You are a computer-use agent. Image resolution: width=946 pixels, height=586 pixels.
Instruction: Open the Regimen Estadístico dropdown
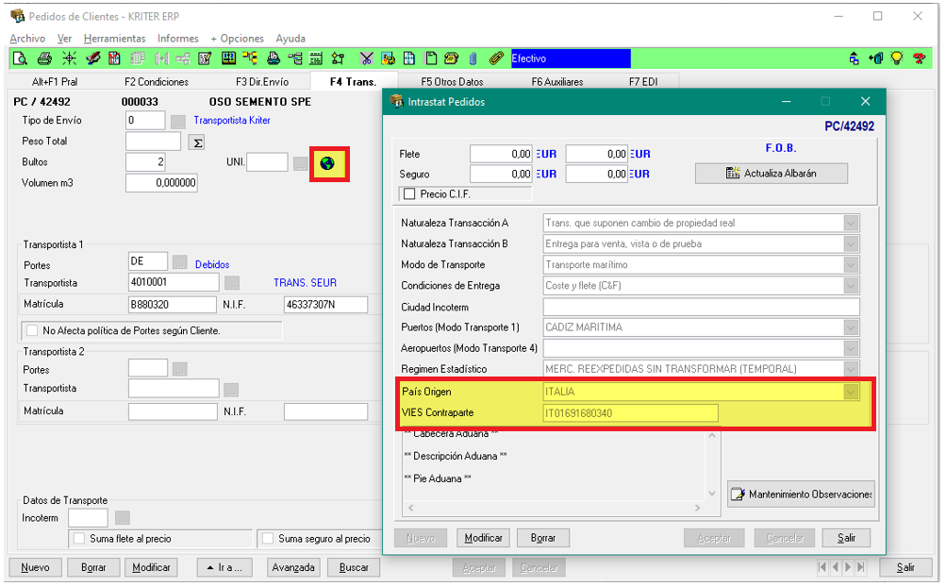coord(851,369)
